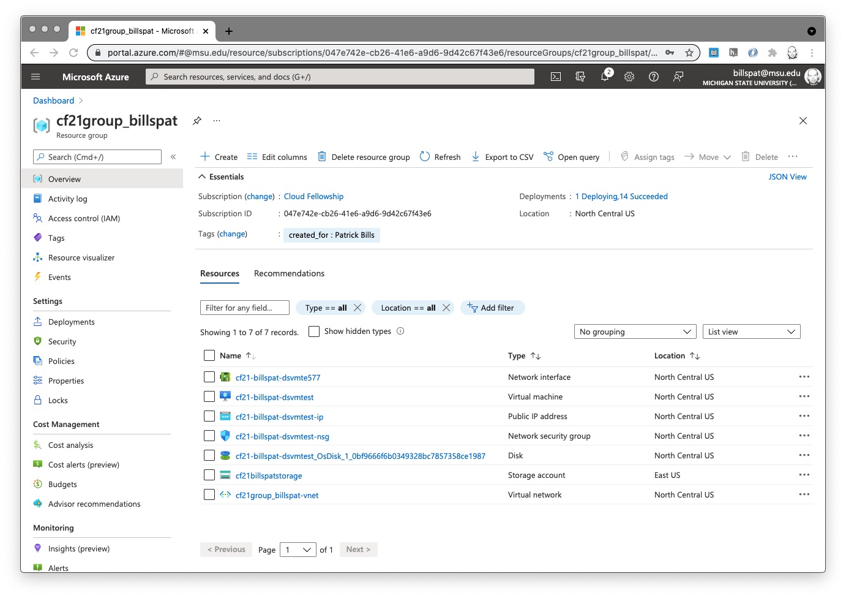Open row menu for cf21billspatstorage

(804, 475)
